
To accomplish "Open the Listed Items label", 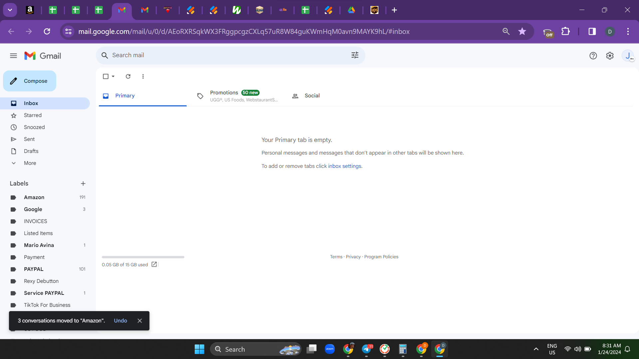I will pyautogui.click(x=45, y=233).
